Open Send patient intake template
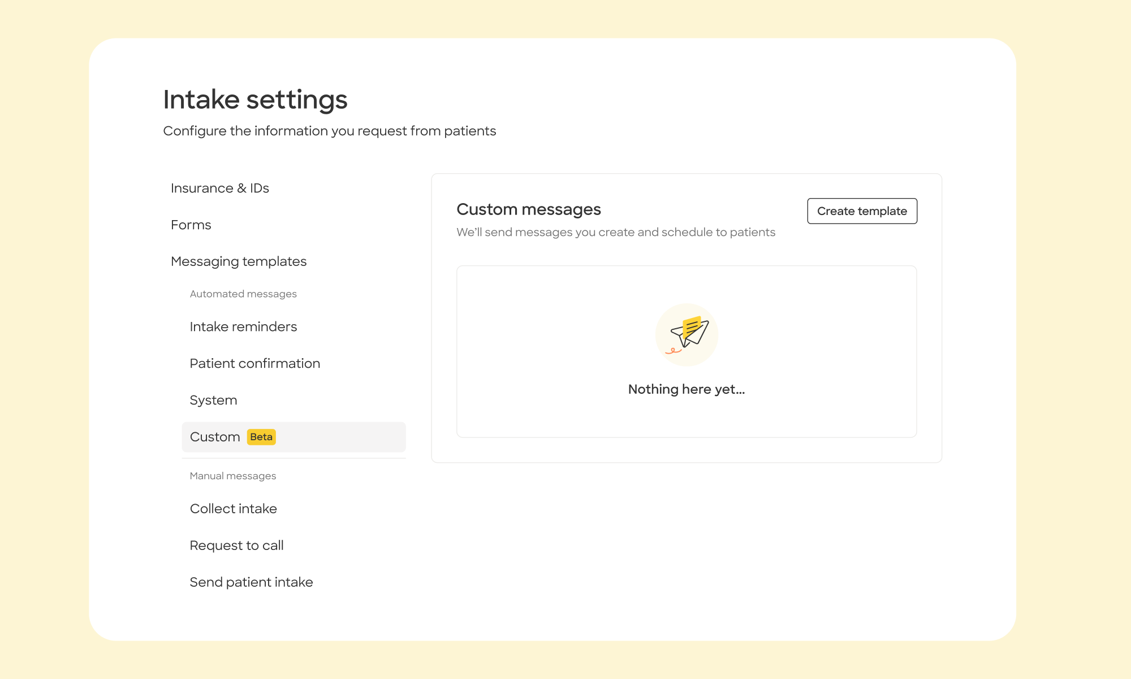The height and width of the screenshot is (679, 1131). pos(251,582)
